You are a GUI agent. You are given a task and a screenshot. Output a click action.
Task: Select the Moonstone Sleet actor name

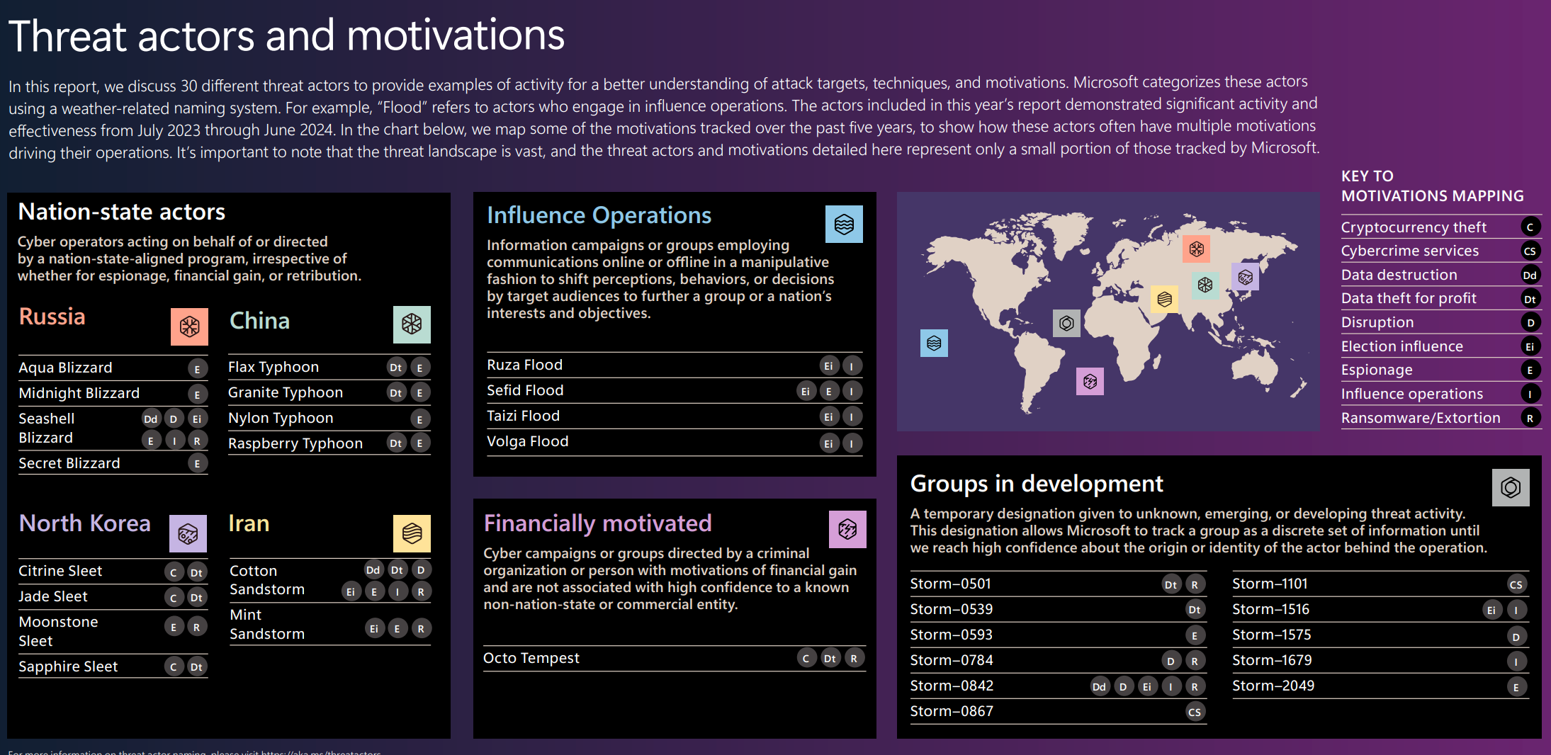point(58,631)
